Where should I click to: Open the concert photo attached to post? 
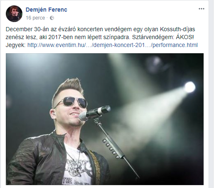coord(105,119)
